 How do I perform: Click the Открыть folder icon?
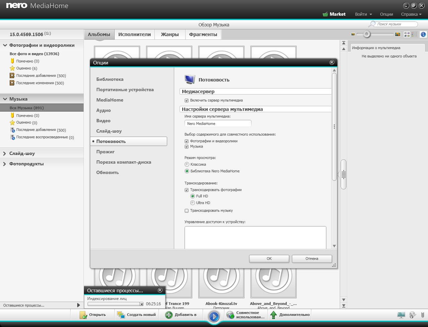pos(83,315)
